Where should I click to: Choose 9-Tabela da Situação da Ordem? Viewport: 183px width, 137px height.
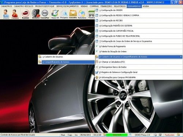pyautogui.click(x=139, y=52)
